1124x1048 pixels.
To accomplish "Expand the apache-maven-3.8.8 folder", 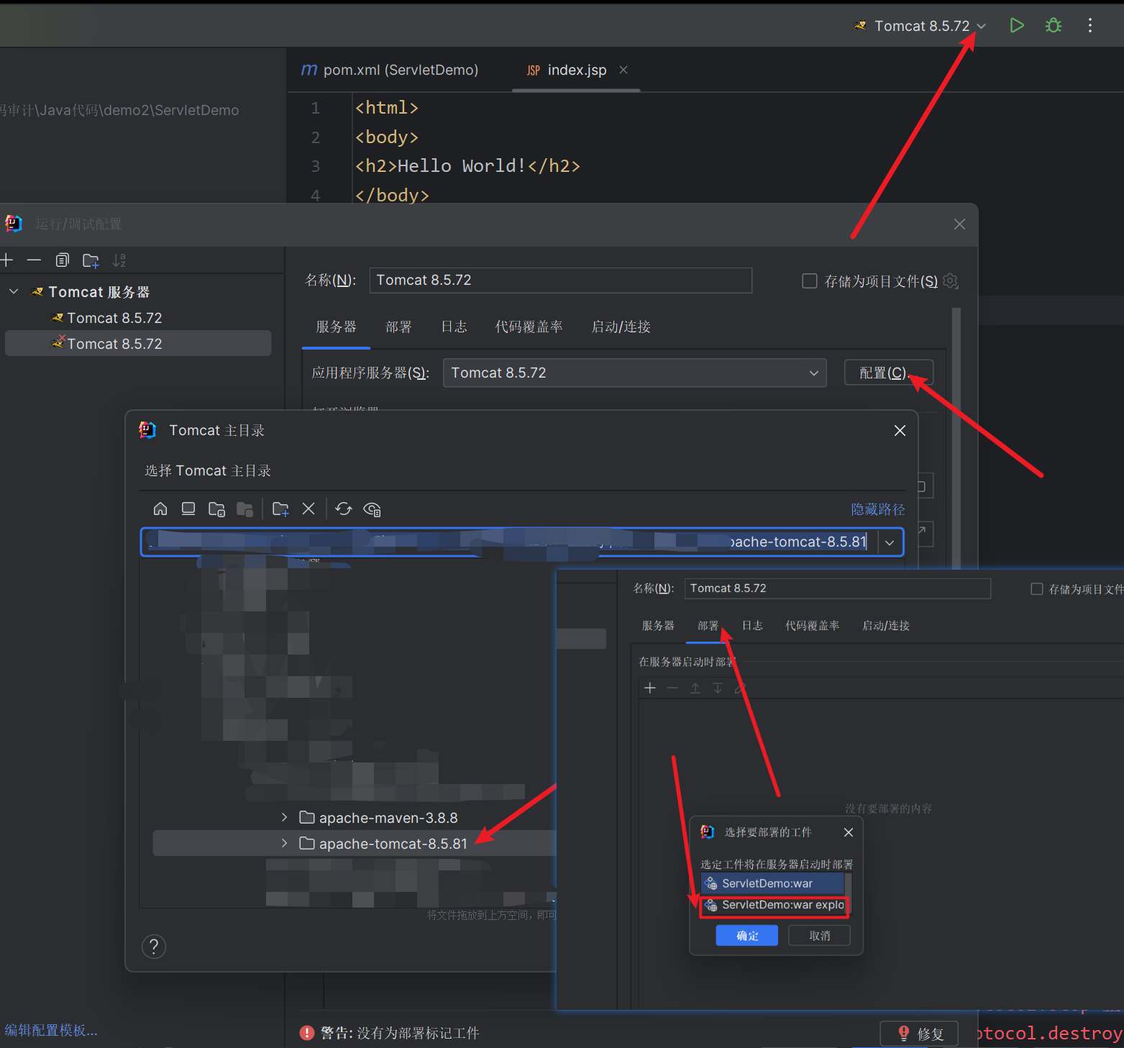I will point(285,818).
